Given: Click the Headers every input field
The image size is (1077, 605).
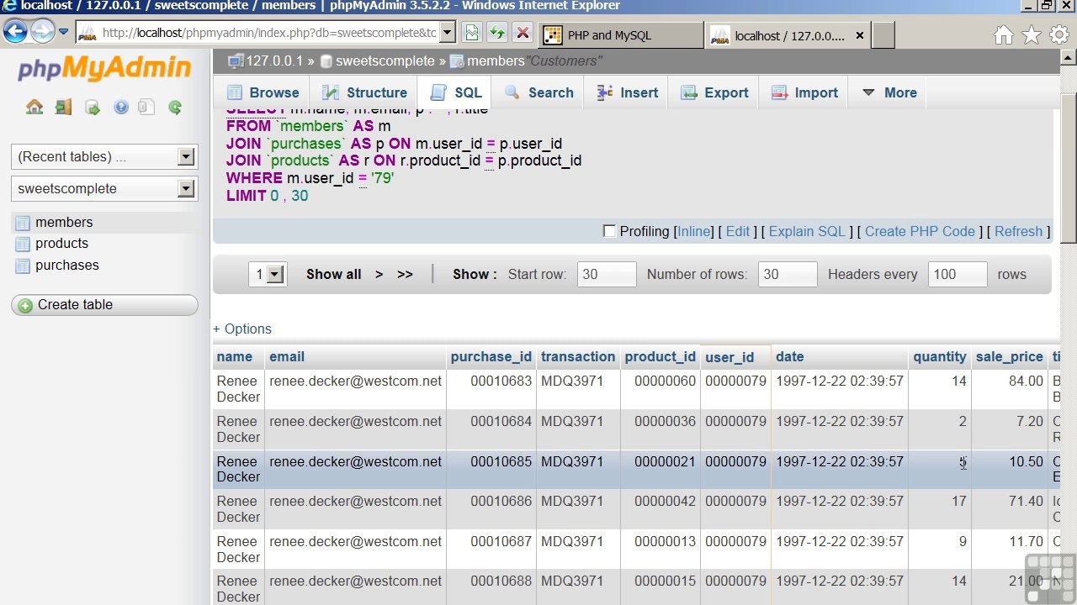Looking at the screenshot, I should [x=958, y=274].
